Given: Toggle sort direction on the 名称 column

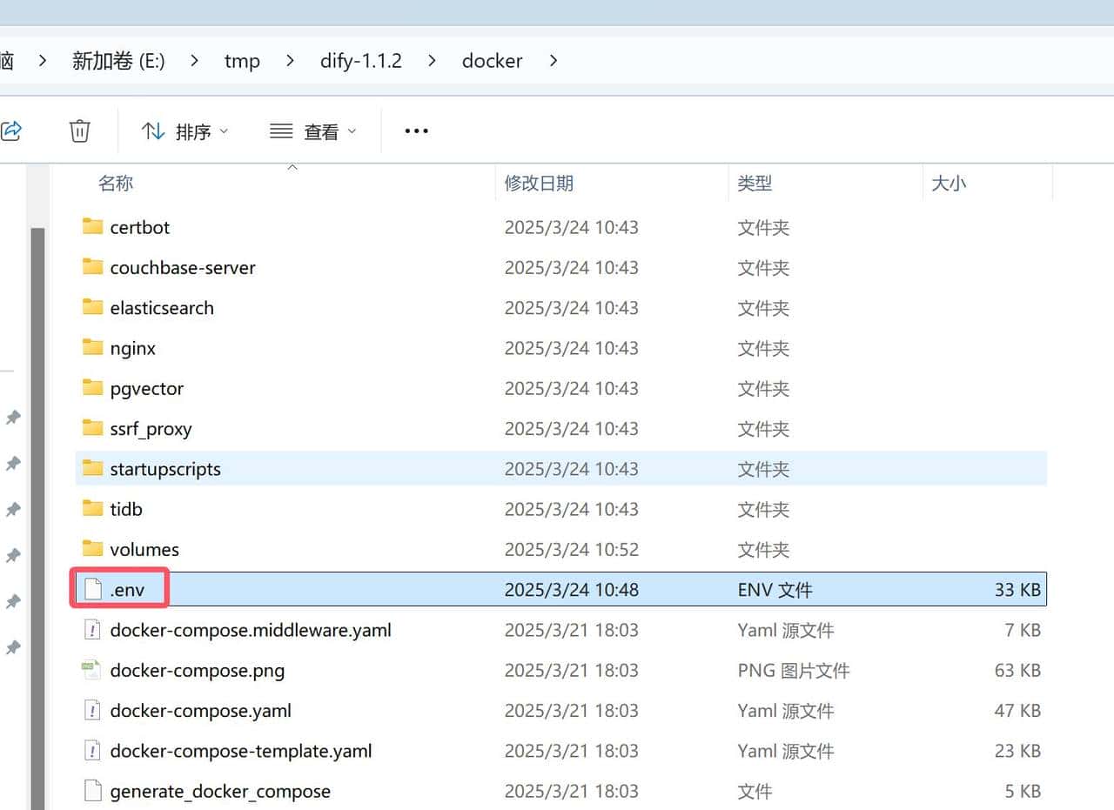Looking at the screenshot, I should [292, 168].
